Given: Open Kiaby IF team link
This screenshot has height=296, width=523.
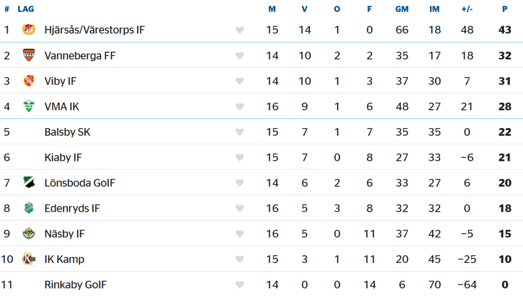Looking at the screenshot, I should pyautogui.click(x=63, y=158).
